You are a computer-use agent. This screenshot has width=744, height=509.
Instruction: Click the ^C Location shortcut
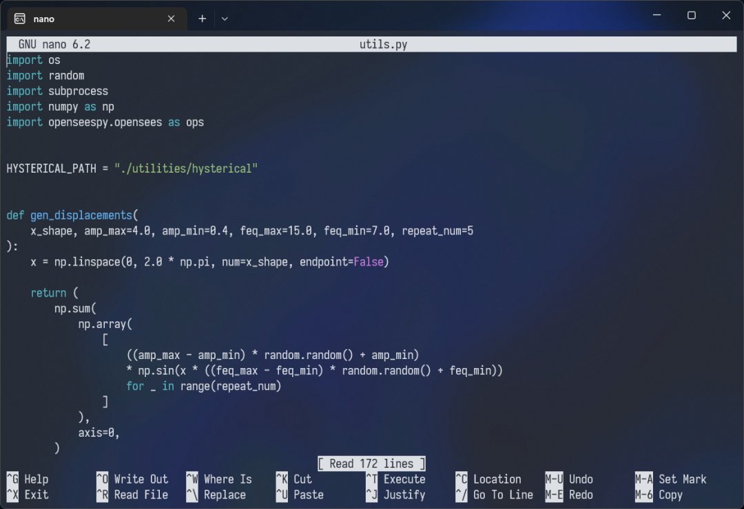(488, 479)
